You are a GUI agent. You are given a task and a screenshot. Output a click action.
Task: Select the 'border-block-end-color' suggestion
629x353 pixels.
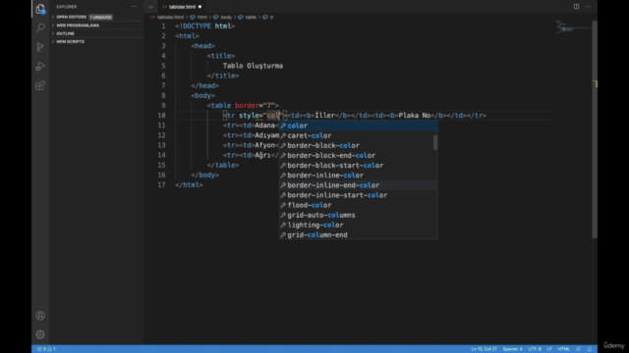(x=358, y=155)
